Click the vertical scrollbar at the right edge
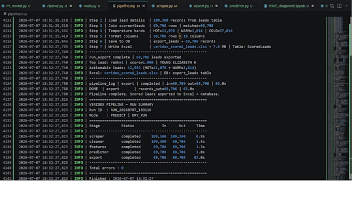 (x=350, y=98)
